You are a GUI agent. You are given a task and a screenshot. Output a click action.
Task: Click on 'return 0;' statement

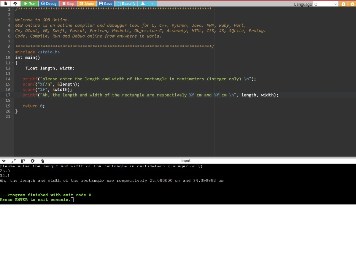(x=34, y=106)
